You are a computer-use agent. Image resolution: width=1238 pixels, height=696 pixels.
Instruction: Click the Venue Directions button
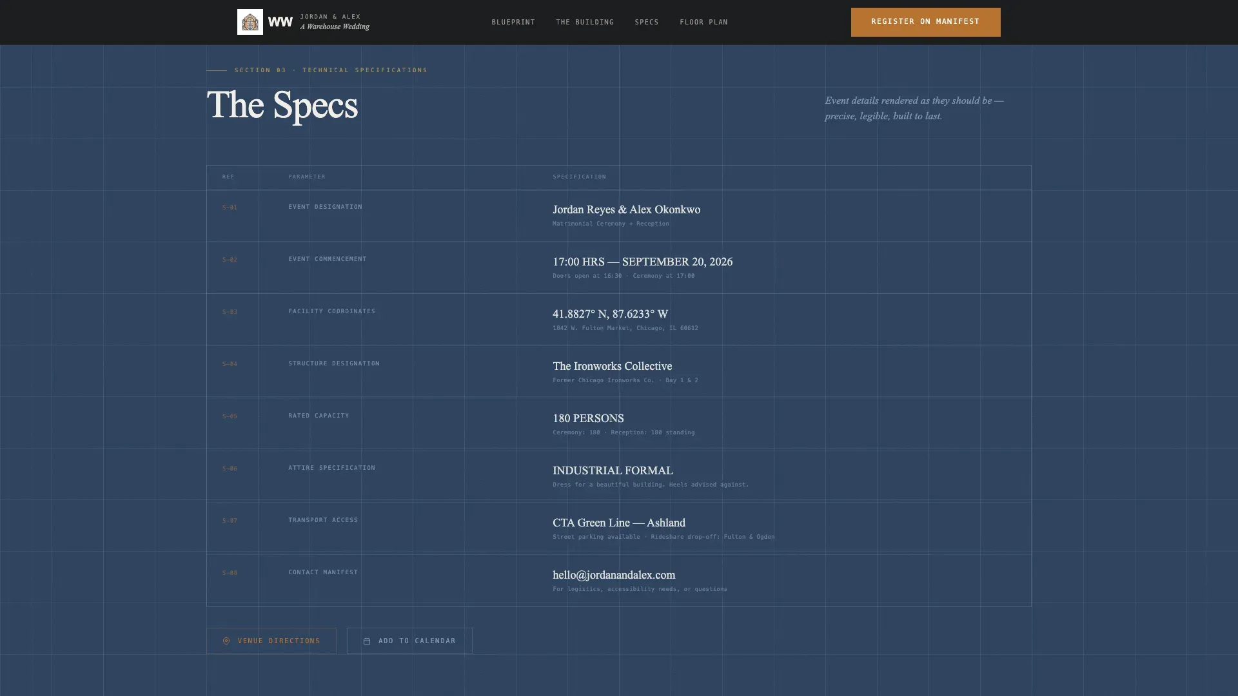271,641
